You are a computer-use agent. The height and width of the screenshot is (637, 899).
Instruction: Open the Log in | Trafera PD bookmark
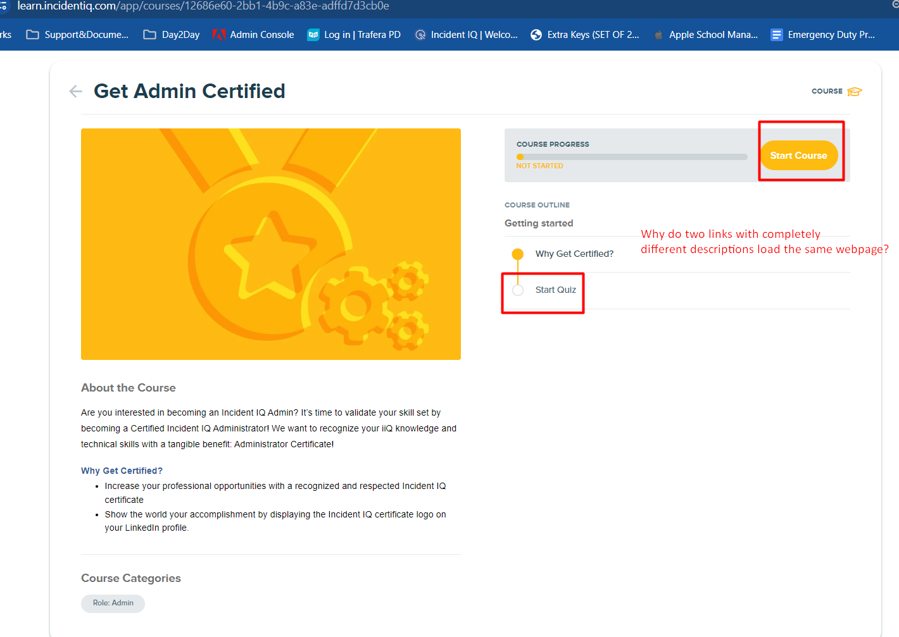point(354,35)
